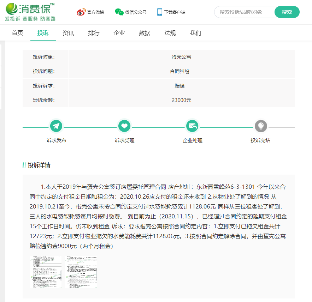Click the 赔偿 demand value

pyautogui.click(x=180, y=86)
